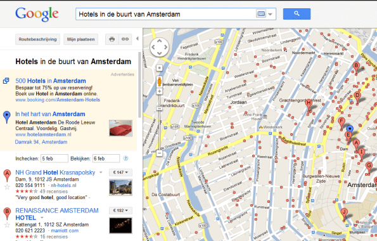
Task: Select the orange Street View pegman
Action: pos(160,82)
